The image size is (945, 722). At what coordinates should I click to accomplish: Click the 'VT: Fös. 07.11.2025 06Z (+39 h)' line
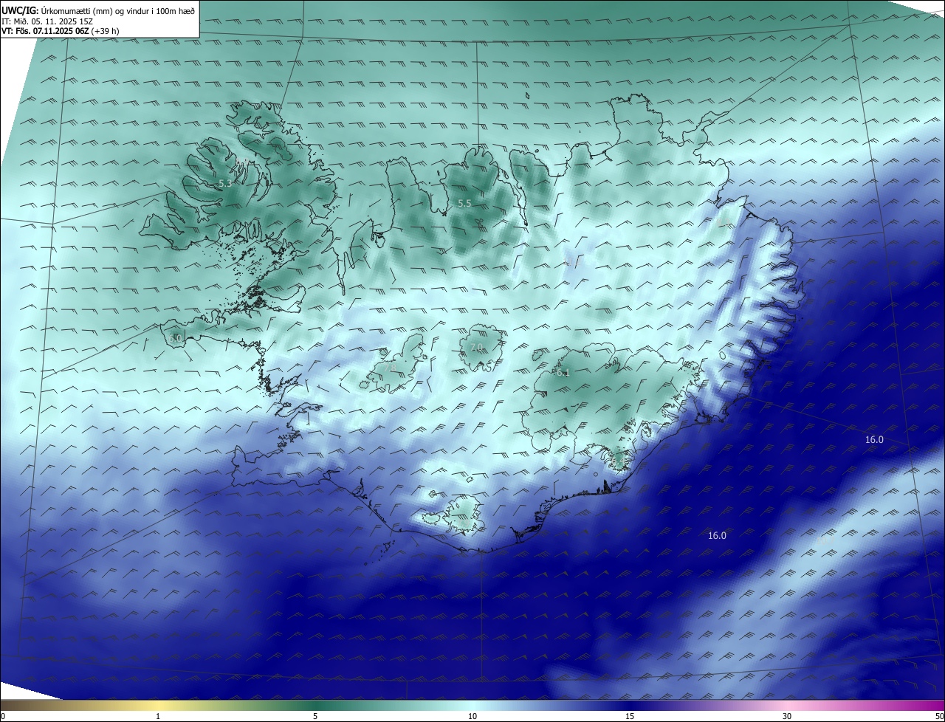(61, 31)
